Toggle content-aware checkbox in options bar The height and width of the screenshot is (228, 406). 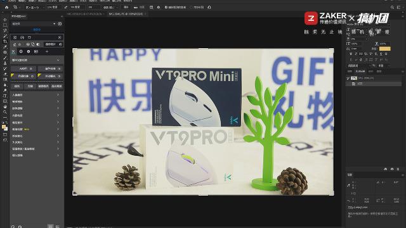tap(191, 7)
